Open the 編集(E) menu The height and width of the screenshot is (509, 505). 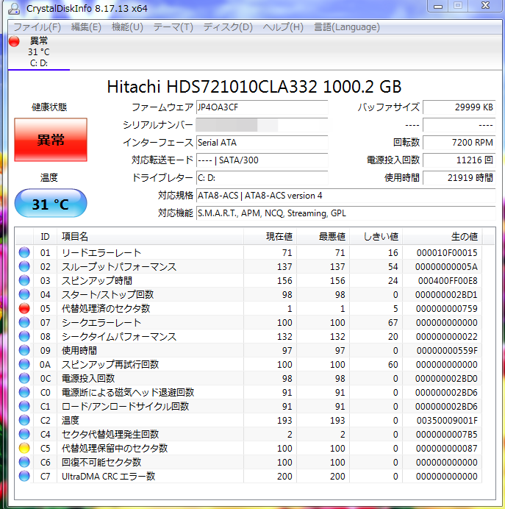tap(86, 27)
